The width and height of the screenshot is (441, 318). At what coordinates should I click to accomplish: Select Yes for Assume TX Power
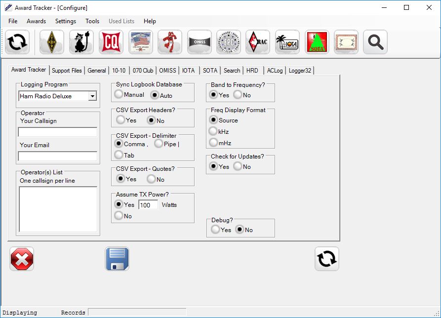(124, 204)
